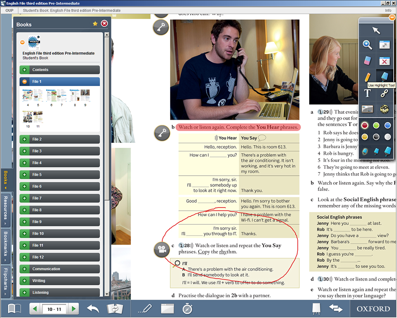397x318 pixels.
Task: Go to next page with green arrow
Action: [x=73, y=309]
